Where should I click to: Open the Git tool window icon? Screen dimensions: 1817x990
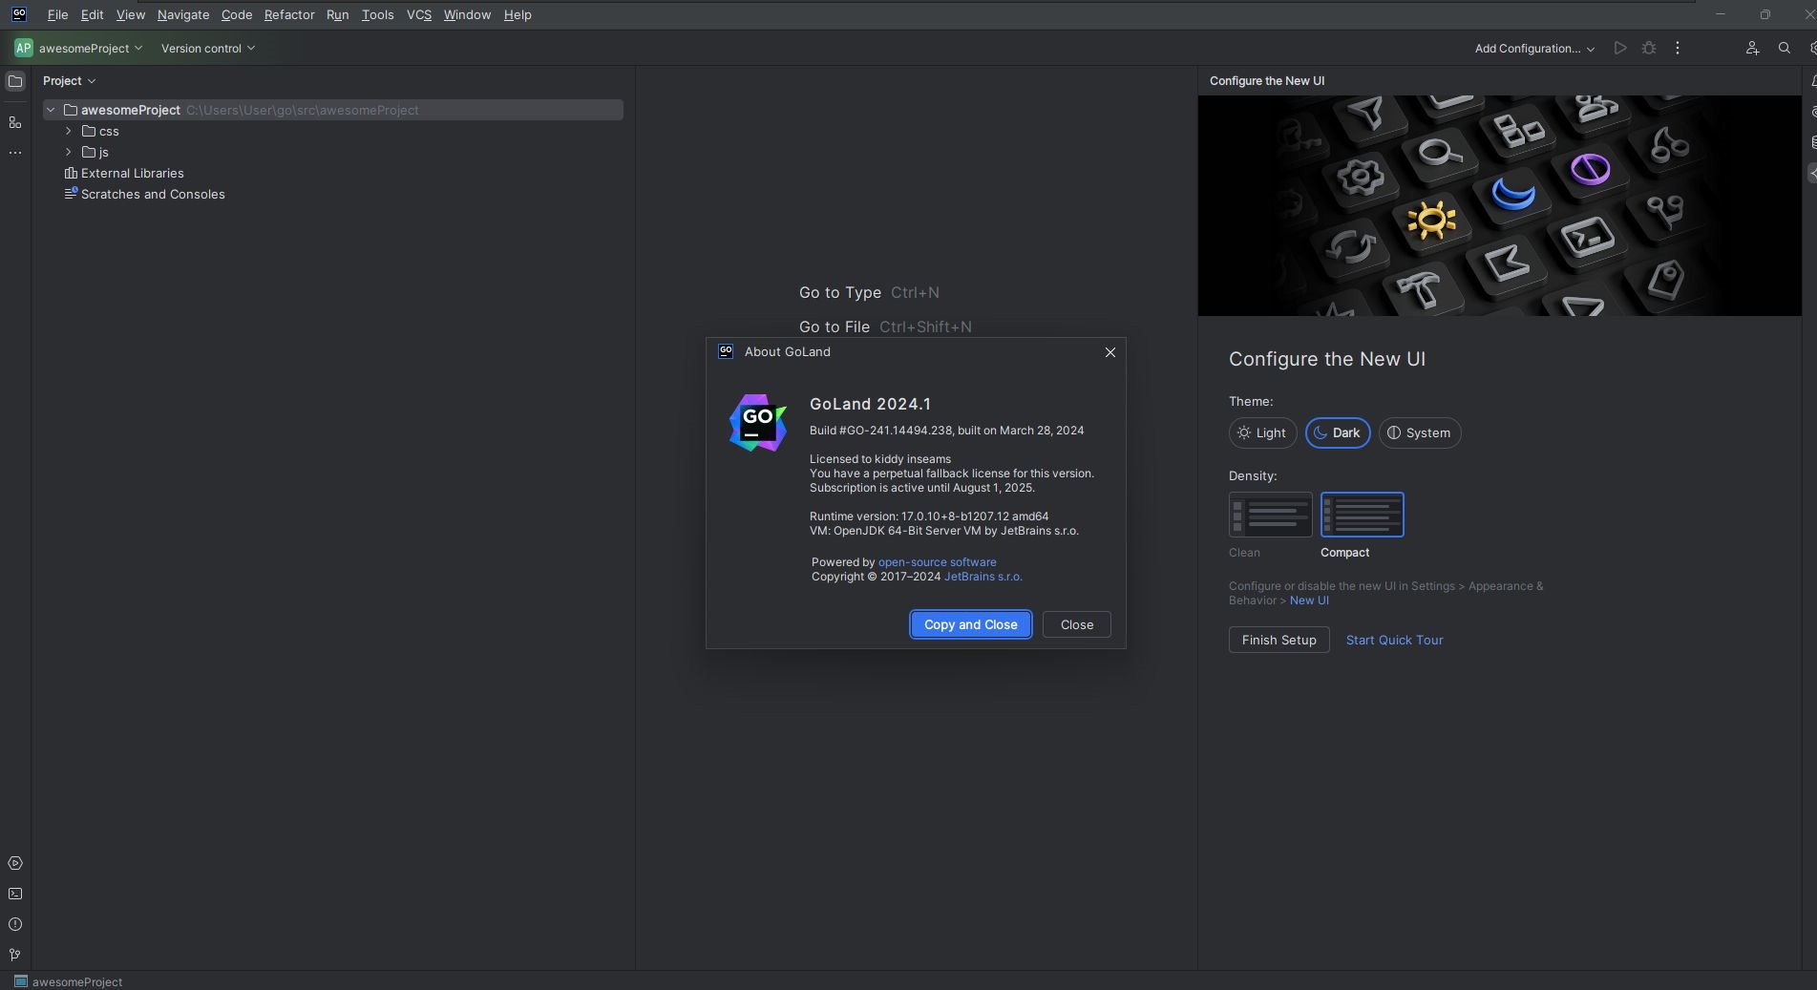[x=15, y=955]
